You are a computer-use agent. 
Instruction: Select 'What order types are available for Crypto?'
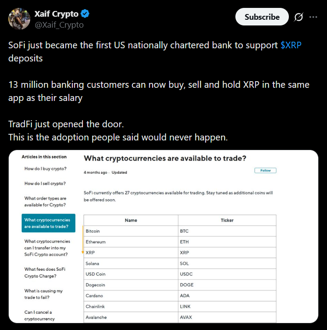(x=45, y=201)
